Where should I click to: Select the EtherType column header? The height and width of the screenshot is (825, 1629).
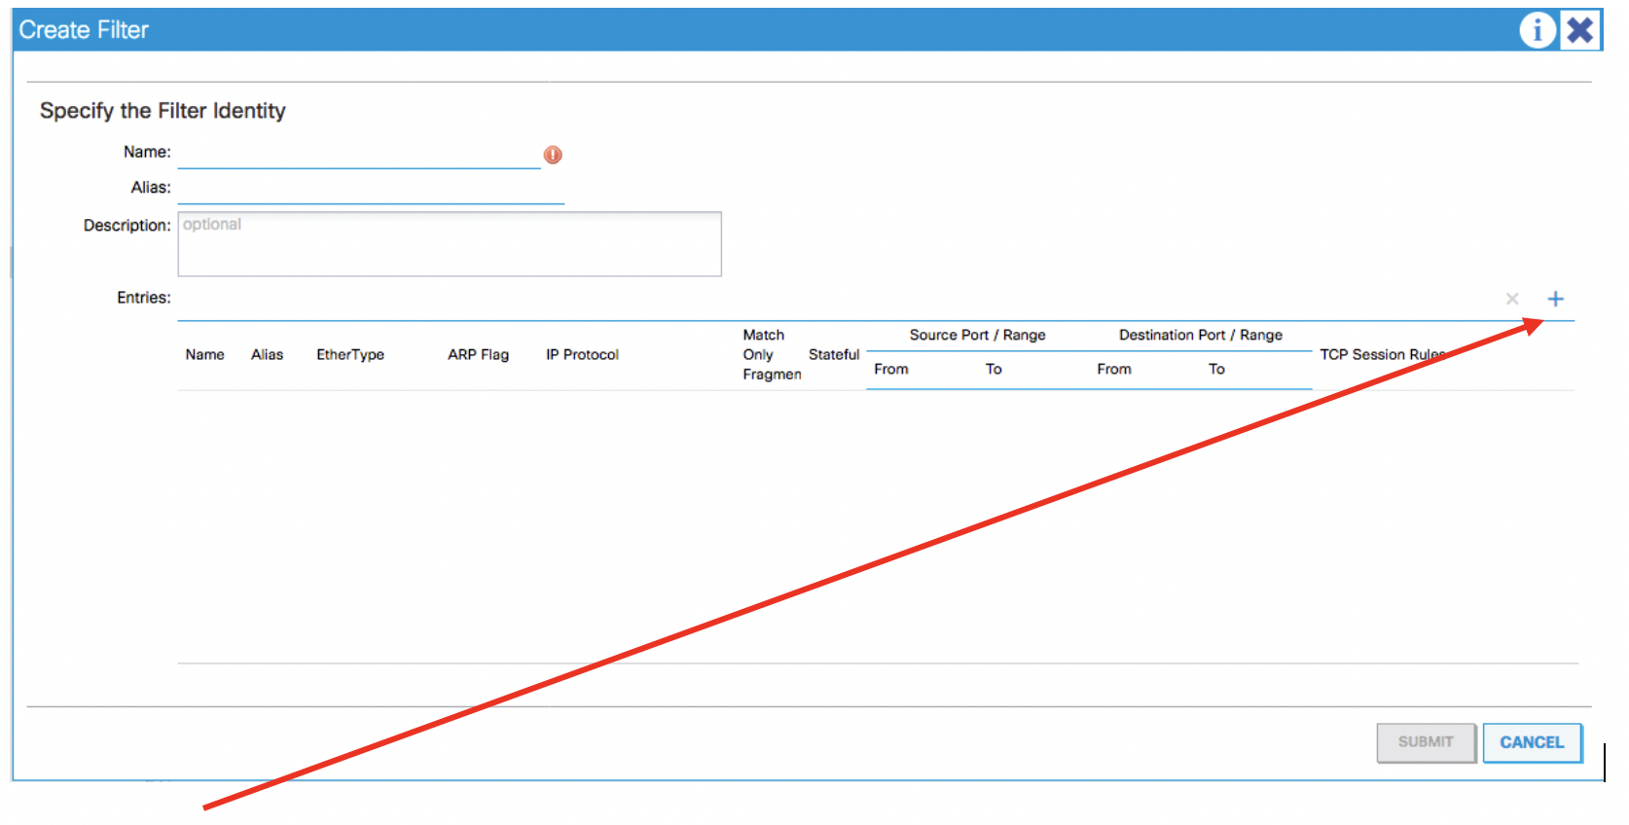(350, 355)
